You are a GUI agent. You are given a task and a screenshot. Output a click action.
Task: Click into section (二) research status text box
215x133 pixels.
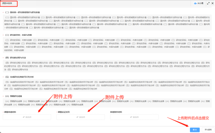coord(107,23)
